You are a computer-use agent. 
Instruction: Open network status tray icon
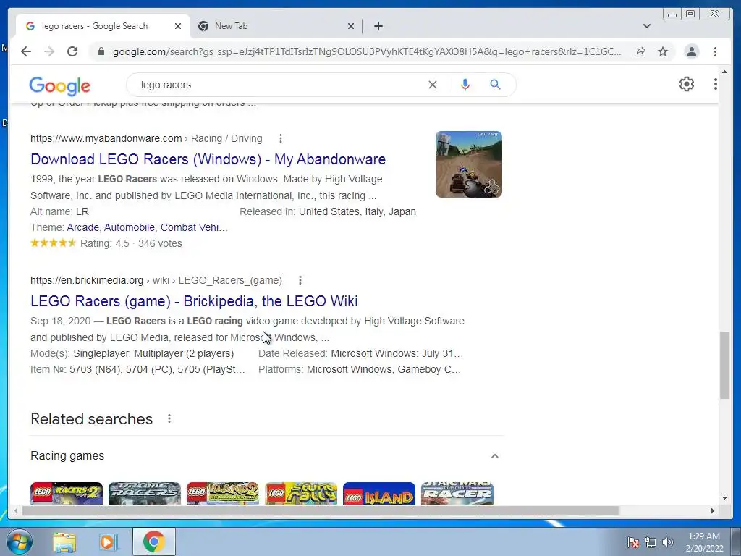(651, 542)
